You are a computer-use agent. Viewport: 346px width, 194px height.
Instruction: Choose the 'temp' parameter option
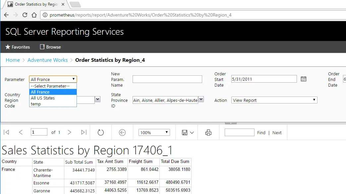36,104
